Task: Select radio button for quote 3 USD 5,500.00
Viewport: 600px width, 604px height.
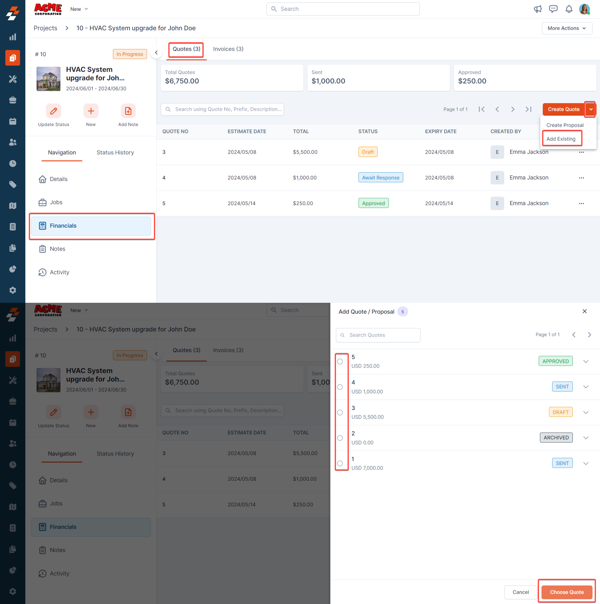Action: (340, 413)
